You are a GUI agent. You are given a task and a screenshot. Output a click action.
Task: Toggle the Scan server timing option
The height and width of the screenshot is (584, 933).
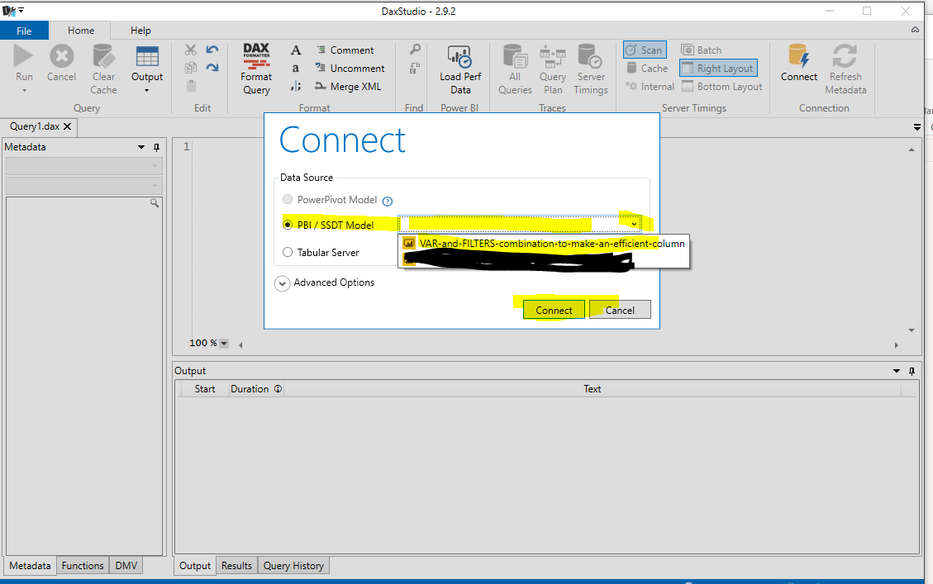pyautogui.click(x=645, y=50)
